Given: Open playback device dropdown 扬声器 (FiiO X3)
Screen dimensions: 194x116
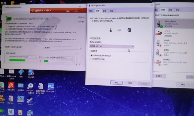Looking at the screenshot, I should point(112,46).
